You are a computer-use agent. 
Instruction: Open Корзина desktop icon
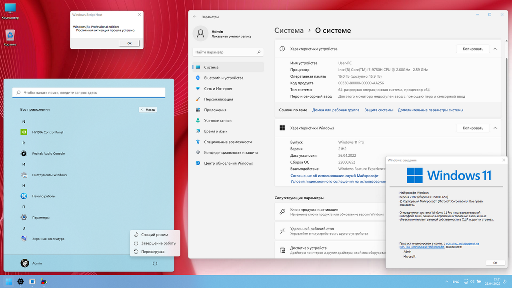click(10, 38)
